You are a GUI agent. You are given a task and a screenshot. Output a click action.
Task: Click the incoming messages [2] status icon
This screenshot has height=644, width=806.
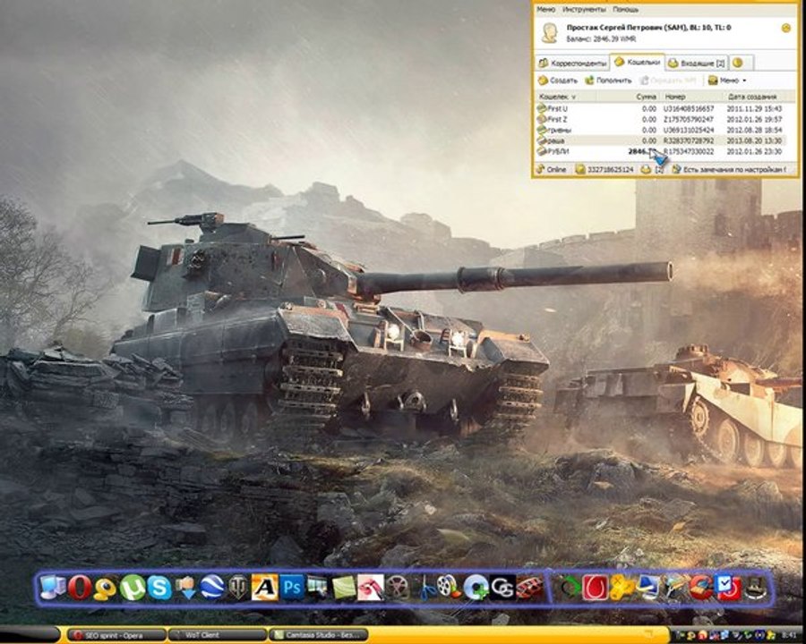(x=652, y=169)
